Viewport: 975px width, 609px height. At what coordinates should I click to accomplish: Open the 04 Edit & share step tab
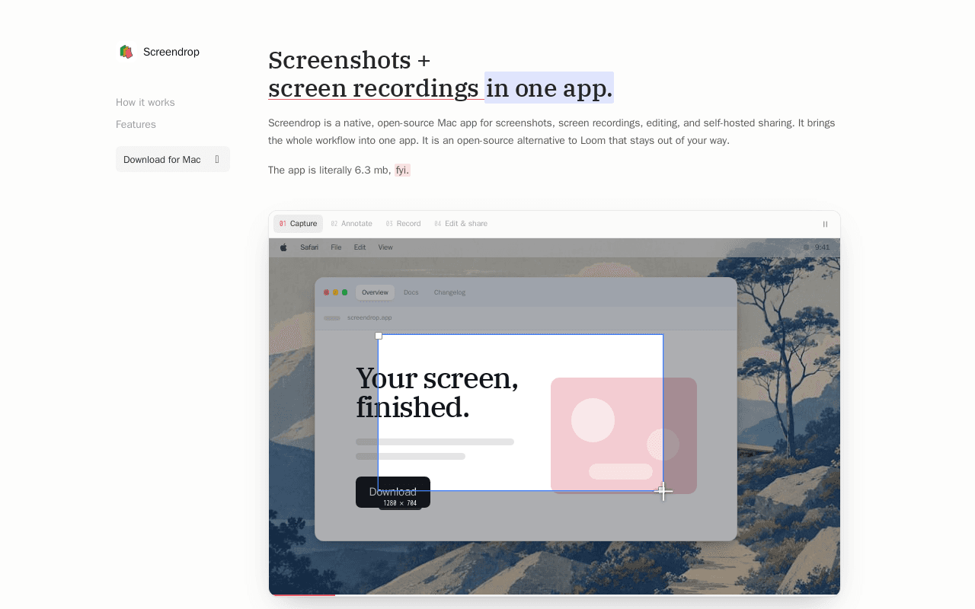(x=461, y=224)
